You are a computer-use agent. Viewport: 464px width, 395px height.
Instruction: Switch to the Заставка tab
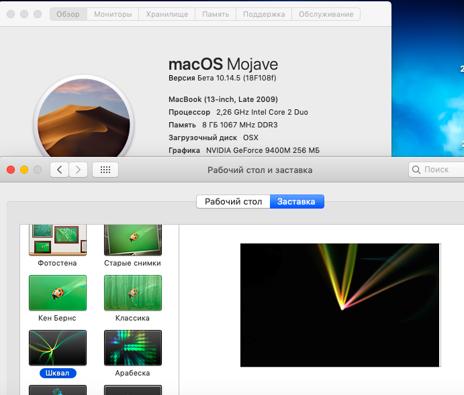(x=297, y=201)
